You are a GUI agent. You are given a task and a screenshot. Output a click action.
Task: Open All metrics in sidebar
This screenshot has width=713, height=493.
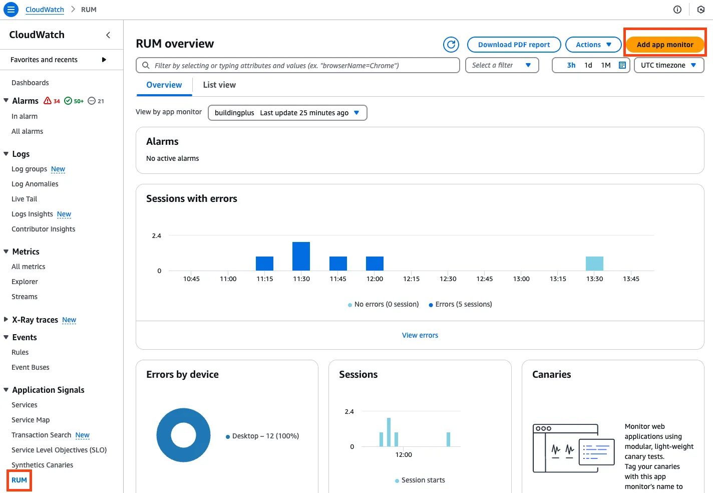(28, 267)
